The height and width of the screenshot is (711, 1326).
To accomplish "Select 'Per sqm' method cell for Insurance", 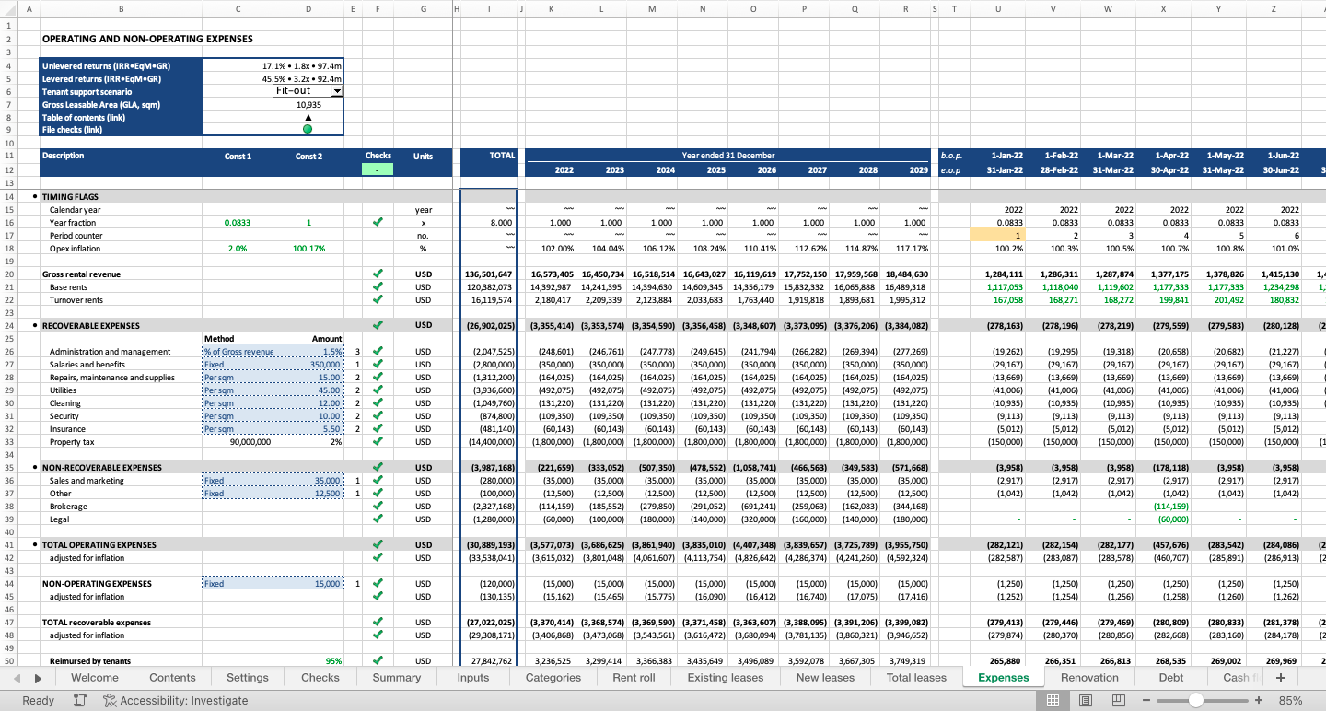I will 238,429.
